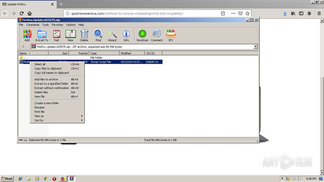Choose Copy full names to clipboard
This screenshot has width=324, height=182.
tap(57, 73)
